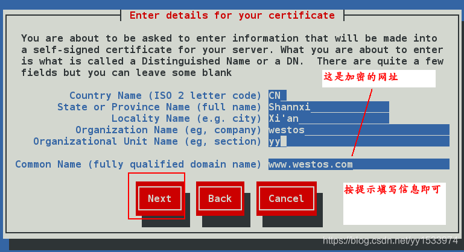Click the 'Organizational Unit Name (eg, section)' label
Viewport: 464px width, 252px height.
tap(147, 142)
